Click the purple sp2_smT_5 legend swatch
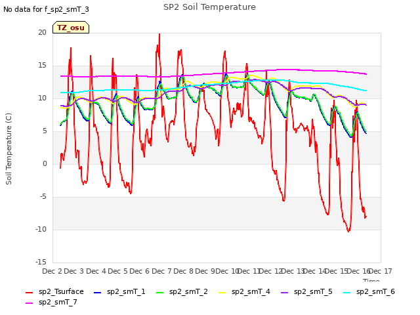 (x=284, y=293)
